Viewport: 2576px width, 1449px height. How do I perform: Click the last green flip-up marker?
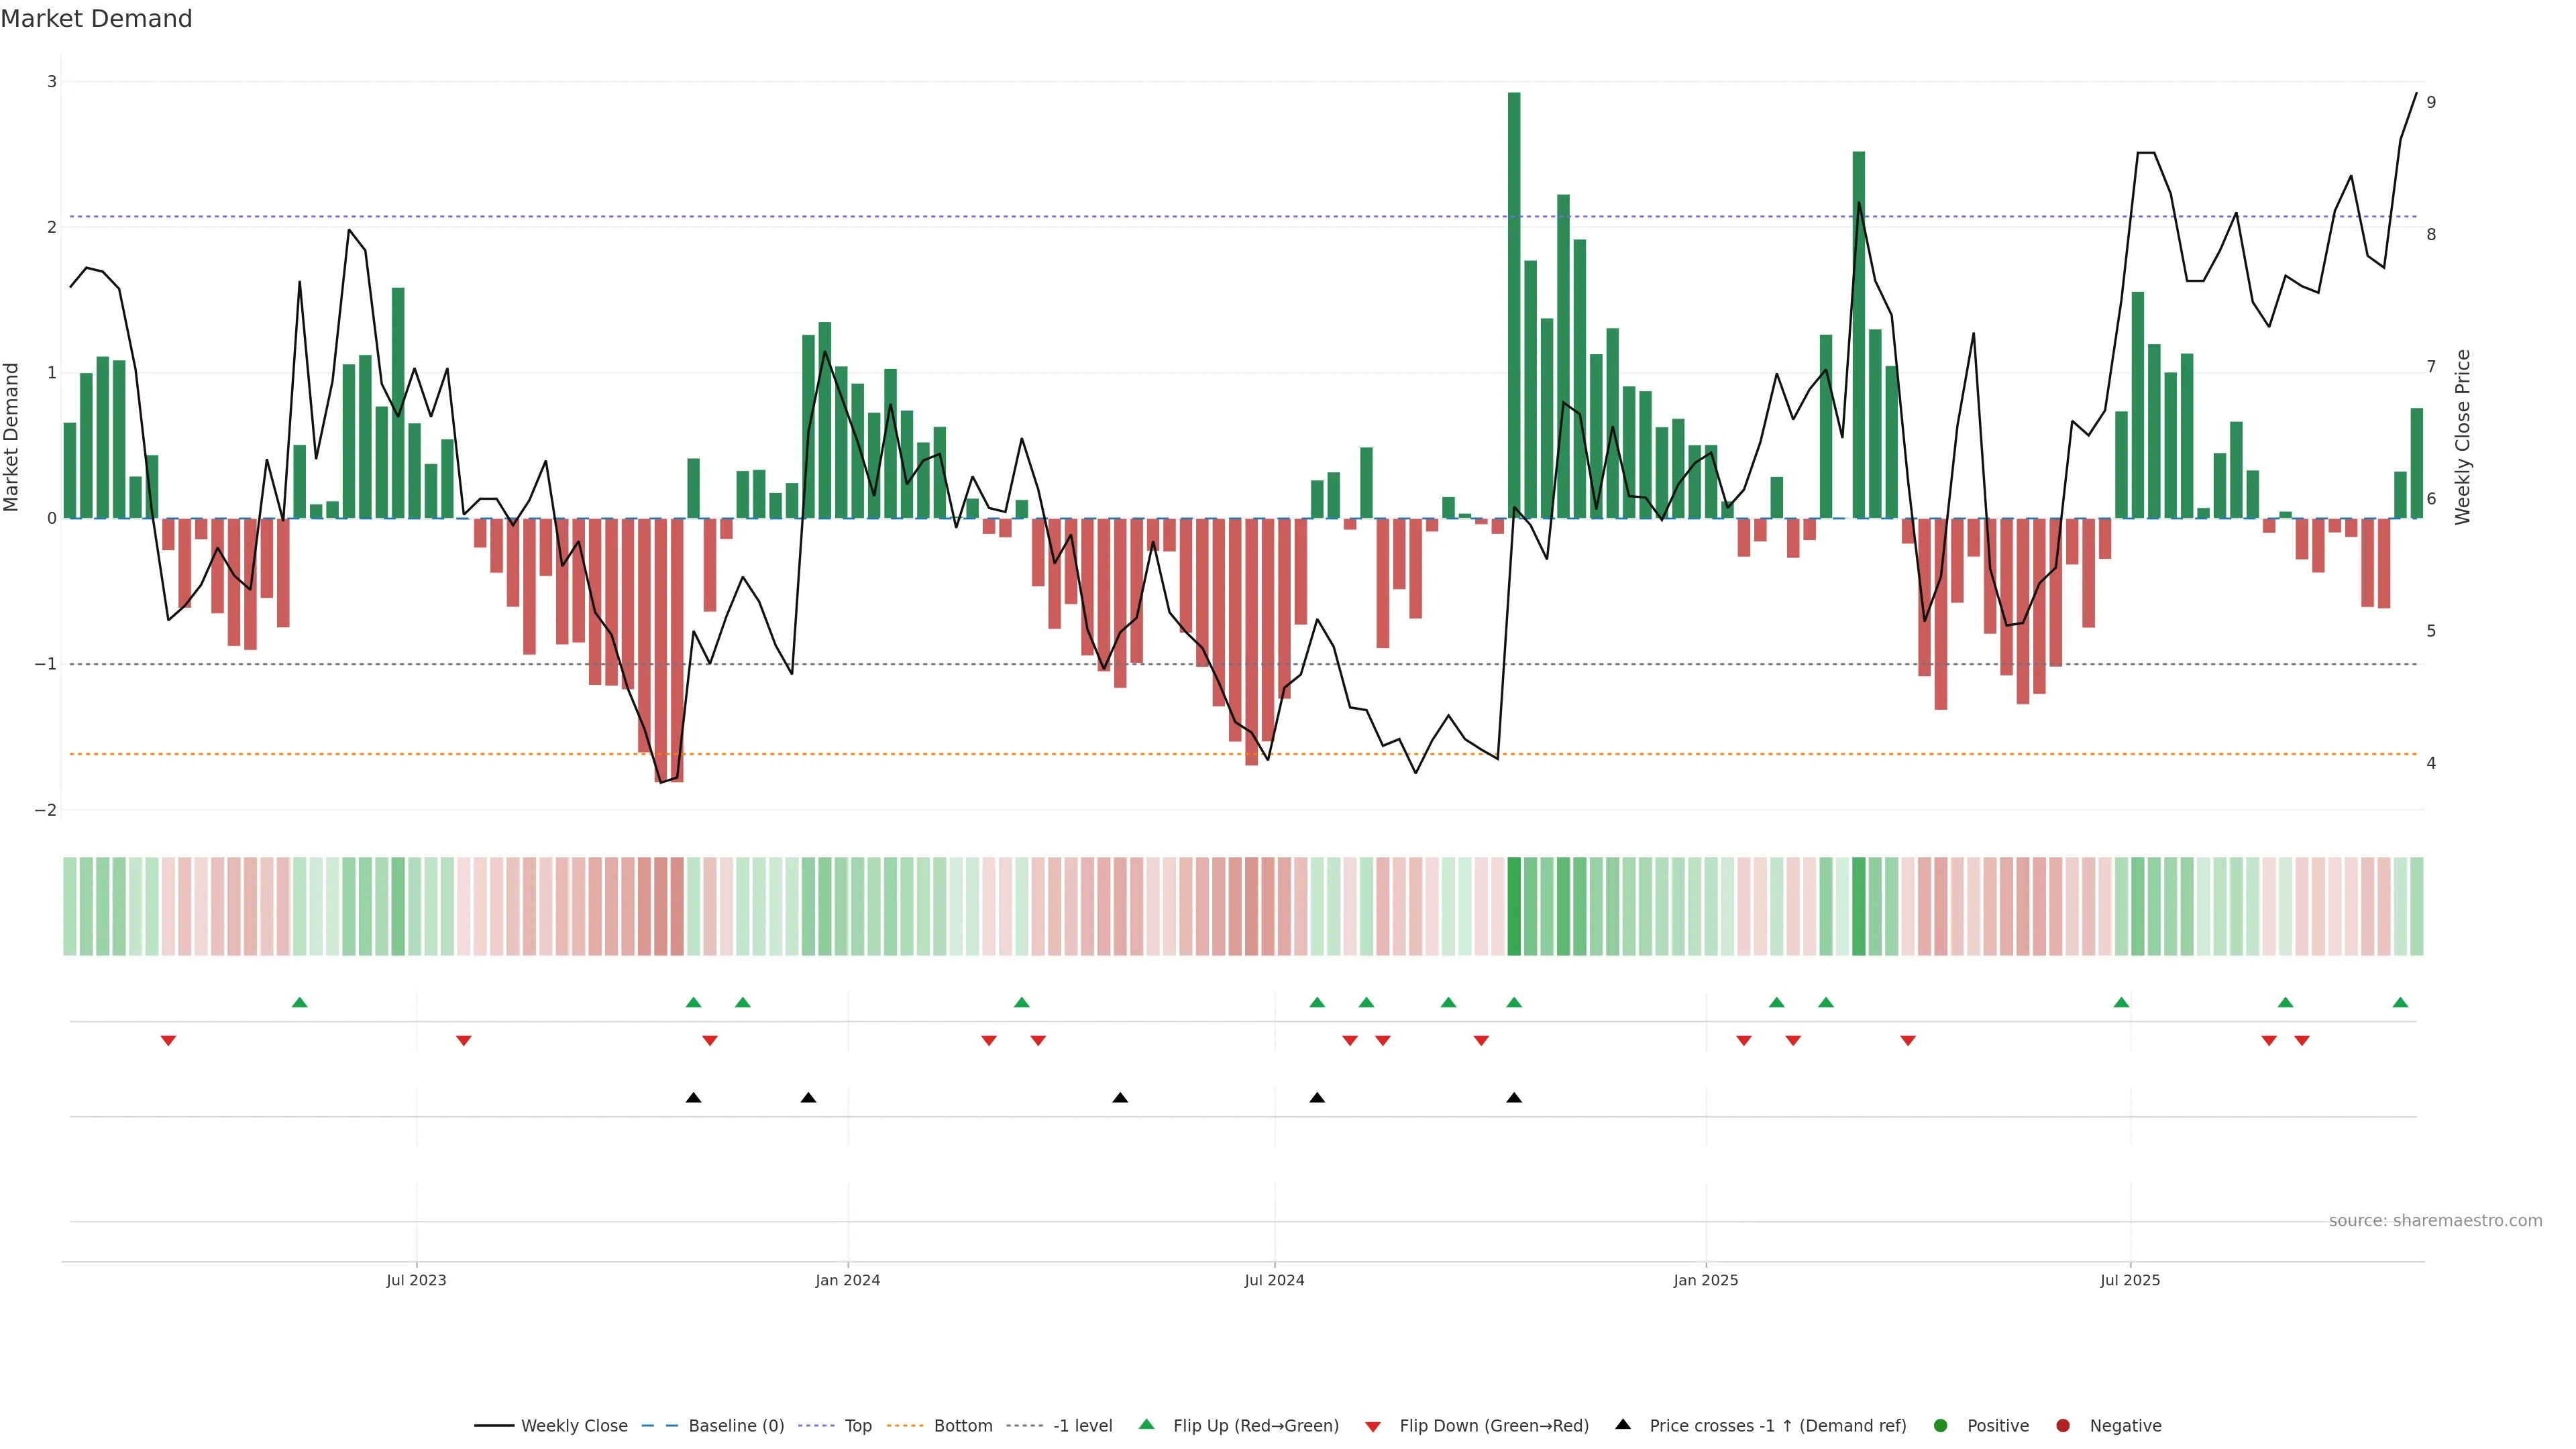point(2400,1002)
